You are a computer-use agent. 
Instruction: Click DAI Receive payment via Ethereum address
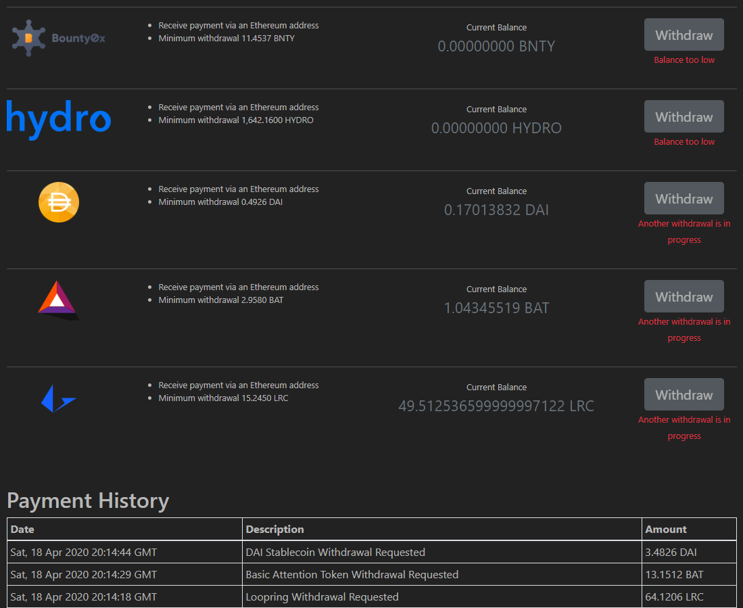(239, 189)
